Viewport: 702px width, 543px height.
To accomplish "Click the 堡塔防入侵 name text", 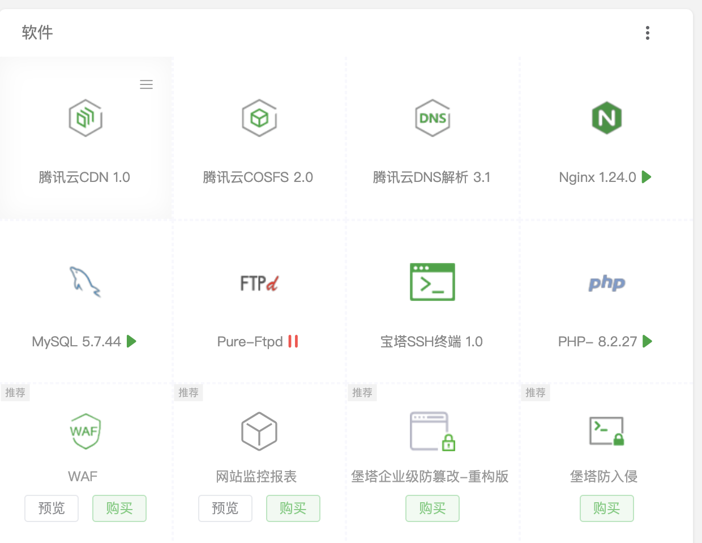I will click(604, 477).
